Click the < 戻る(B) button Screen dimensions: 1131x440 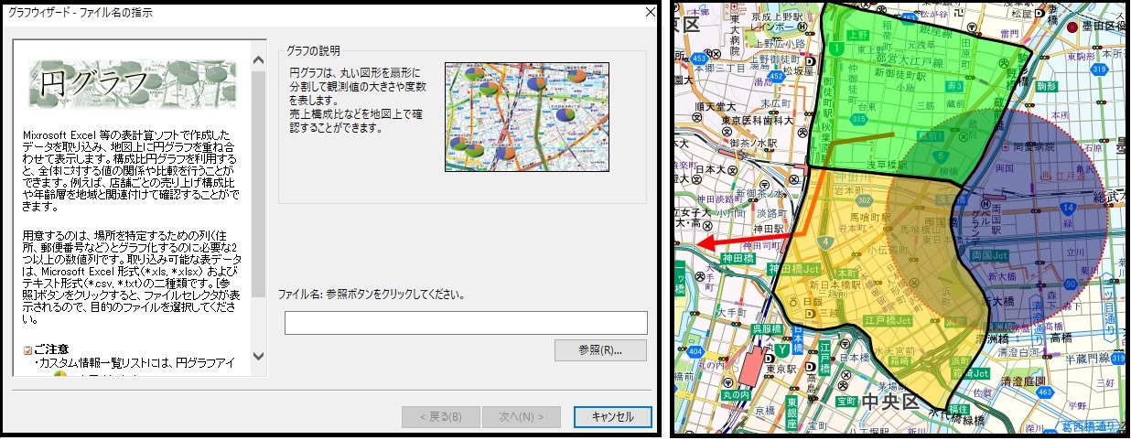pos(440,417)
